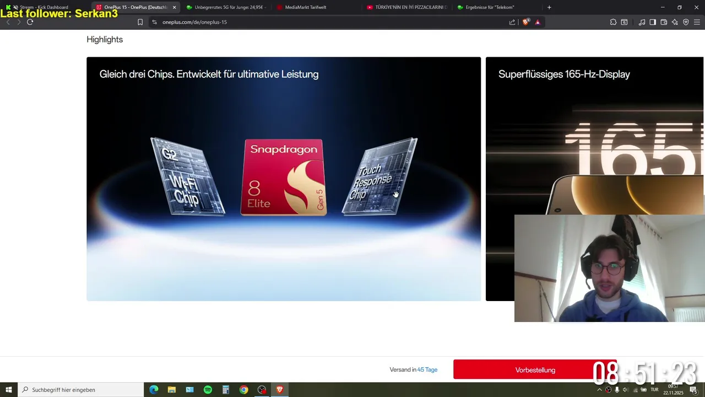Screen dimensions: 705x397
Task: Open the 45 Tage shipping link
Action: (427, 370)
